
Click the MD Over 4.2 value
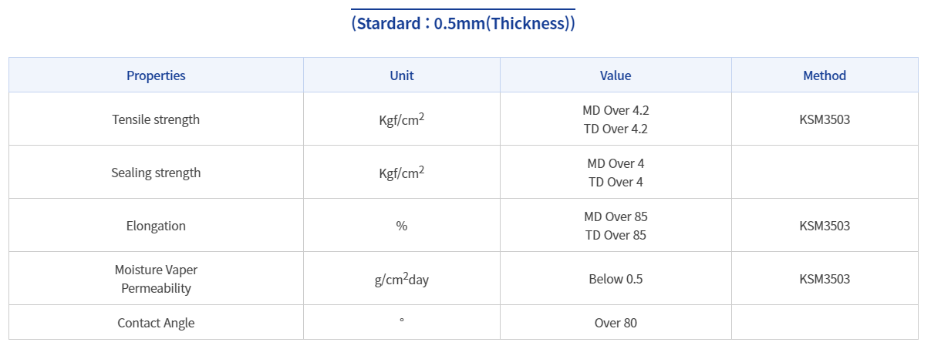click(616, 110)
